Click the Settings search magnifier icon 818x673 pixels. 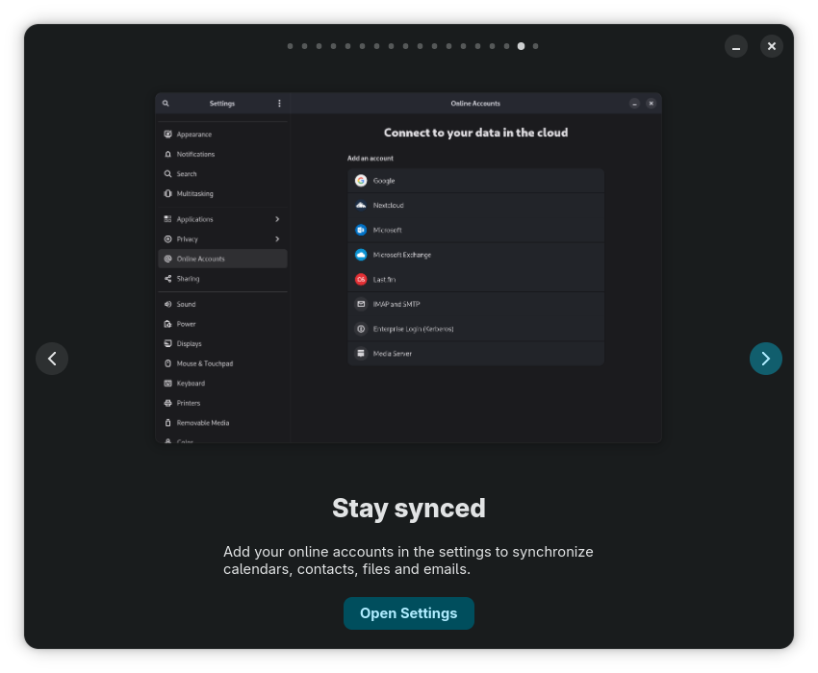[166, 104]
